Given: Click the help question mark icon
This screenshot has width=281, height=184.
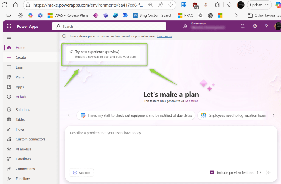Looking at the screenshot, I should tap(266, 26).
